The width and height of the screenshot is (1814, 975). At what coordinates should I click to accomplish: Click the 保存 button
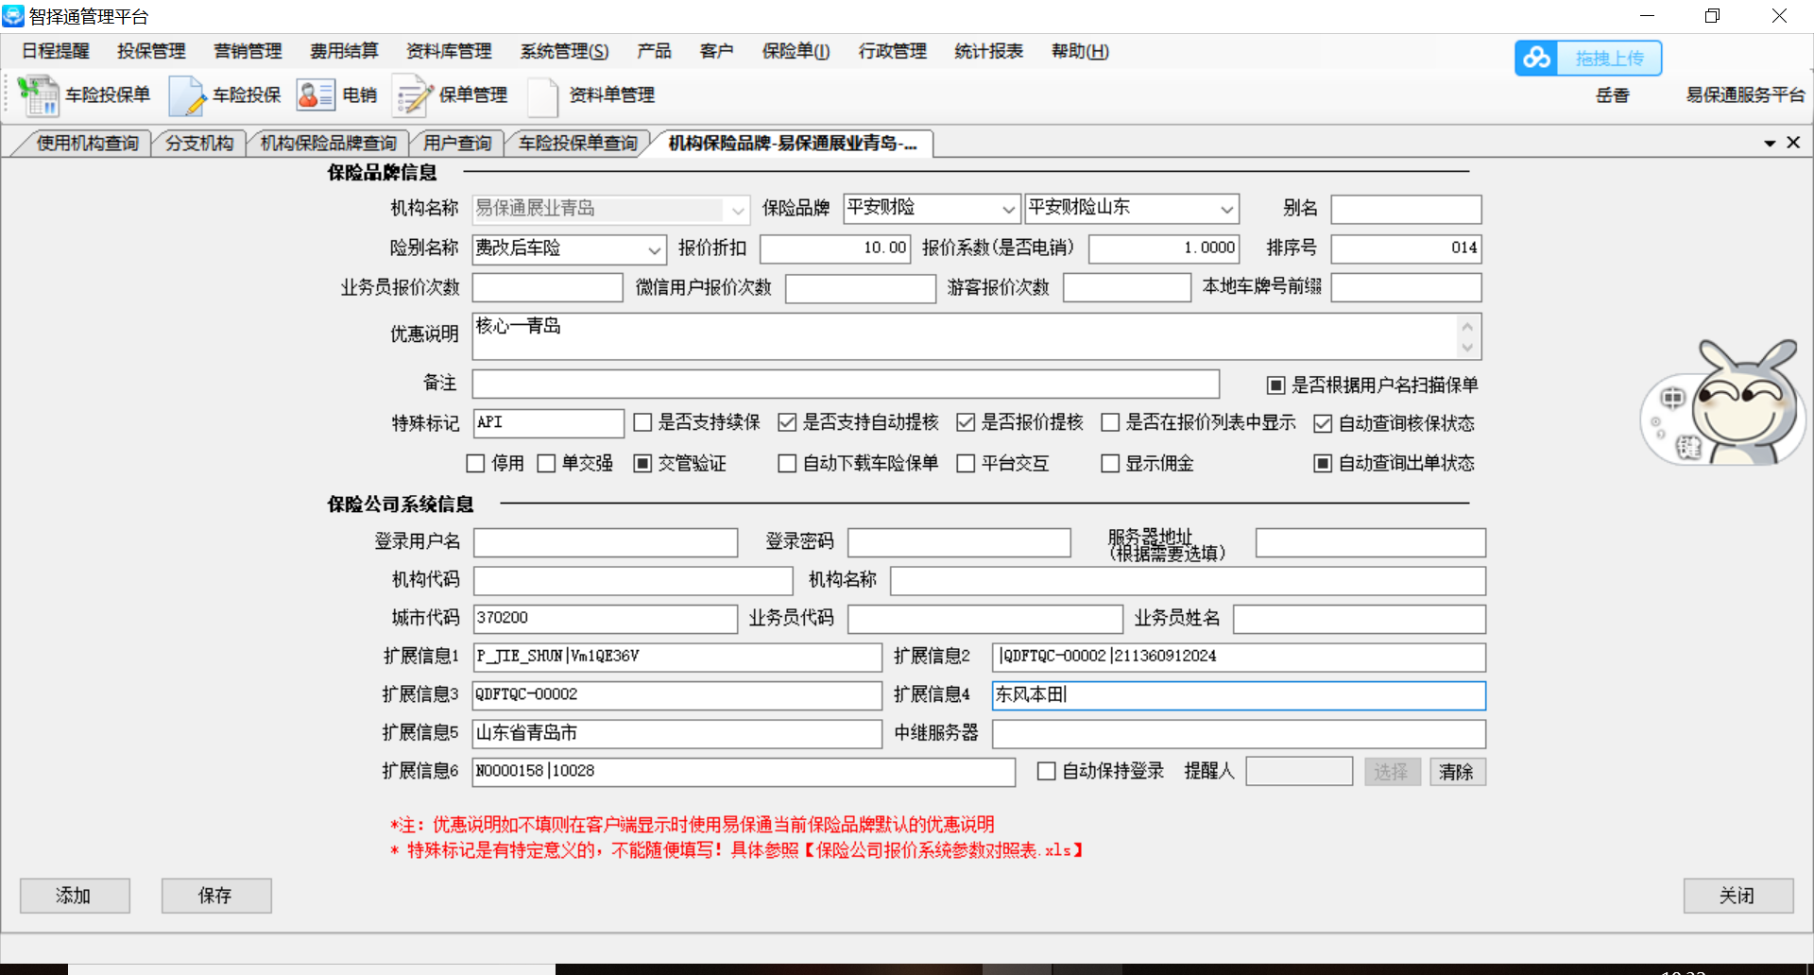(x=215, y=896)
